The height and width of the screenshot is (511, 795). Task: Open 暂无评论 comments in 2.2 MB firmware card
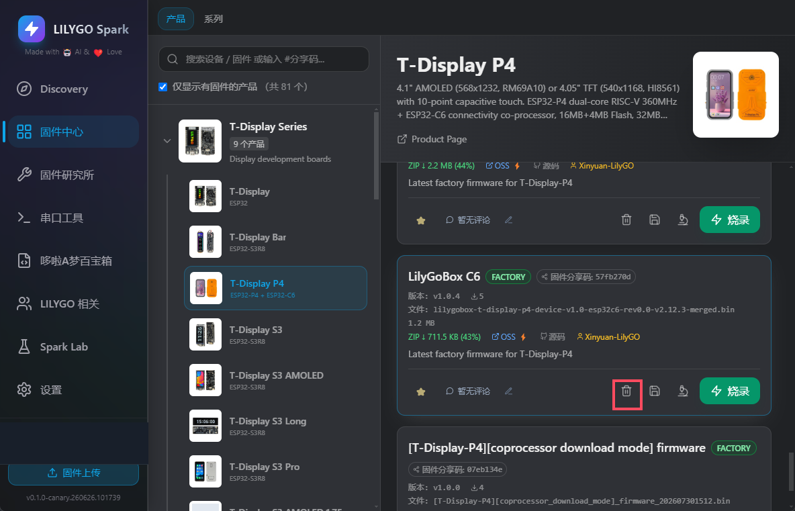pyautogui.click(x=468, y=220)
